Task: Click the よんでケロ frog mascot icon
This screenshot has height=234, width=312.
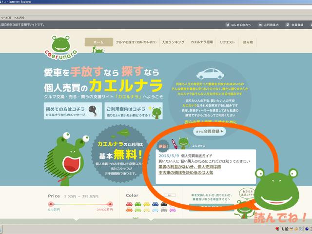Action: [x=184, y=143]
